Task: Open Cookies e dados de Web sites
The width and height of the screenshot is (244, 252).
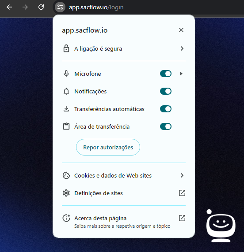Action: [124, 175]
